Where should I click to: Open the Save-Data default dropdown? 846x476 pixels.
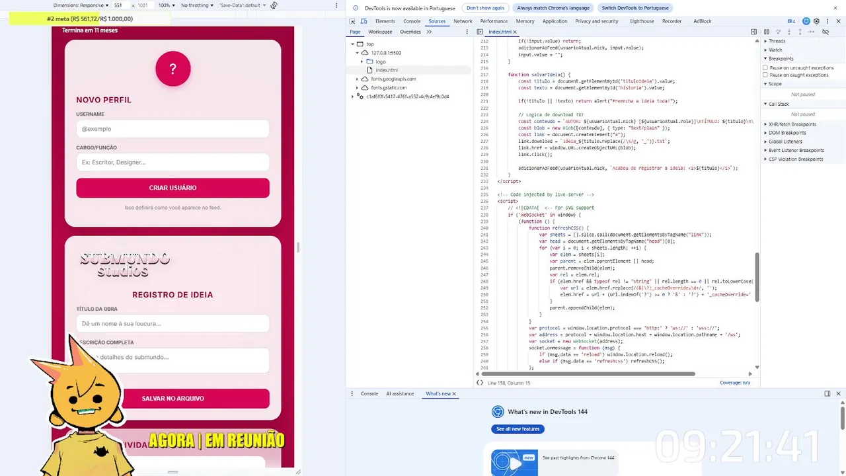[x=243, y=5]
